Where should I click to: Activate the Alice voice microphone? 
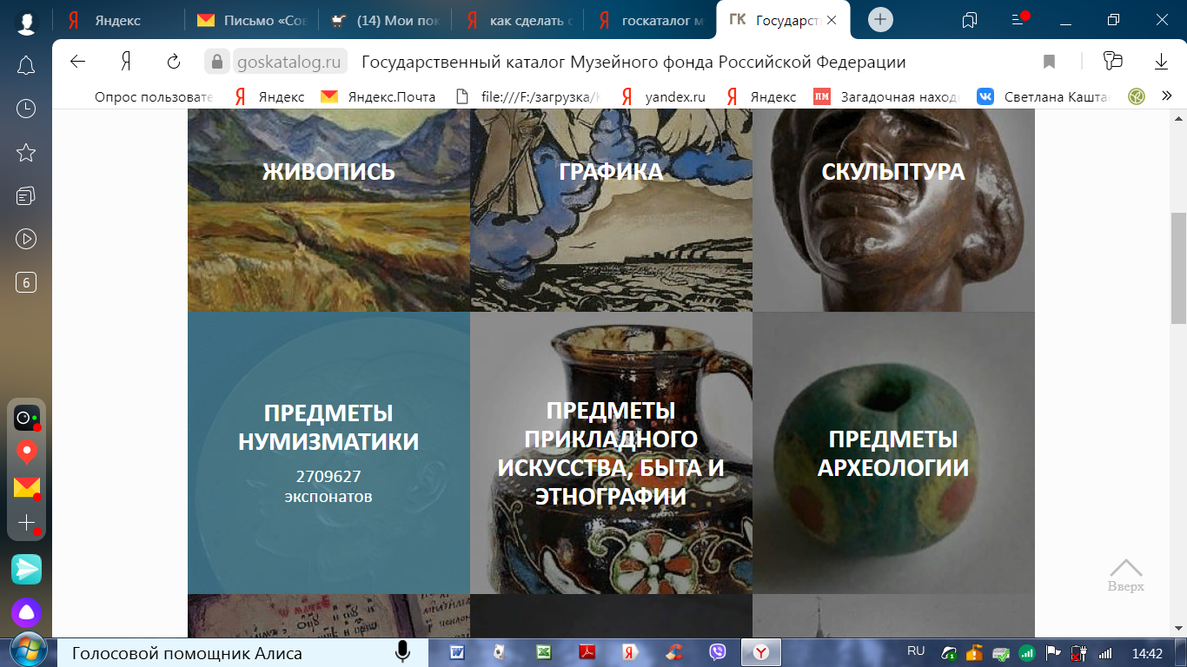(x=402, y=652)
